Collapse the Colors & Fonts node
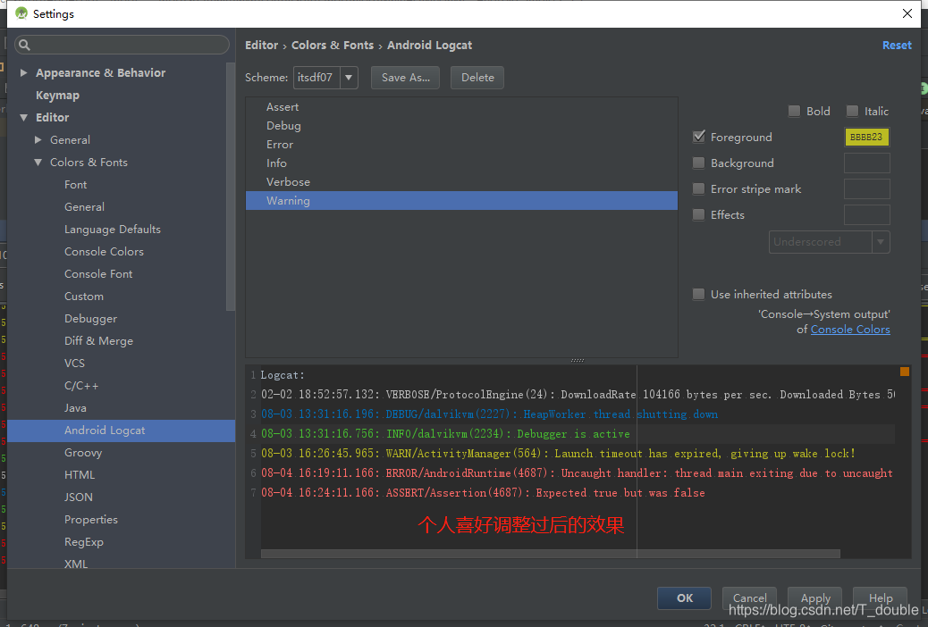 click(38, 162)
